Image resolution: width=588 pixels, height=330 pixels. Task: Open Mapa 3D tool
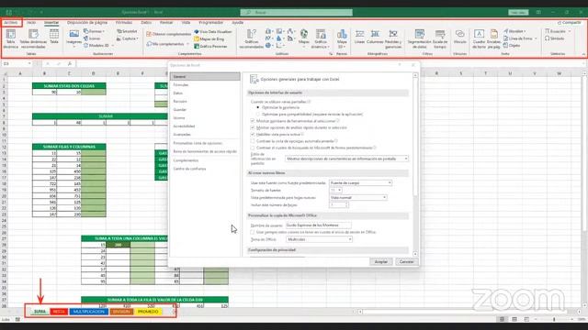click(x=342, y=38)
